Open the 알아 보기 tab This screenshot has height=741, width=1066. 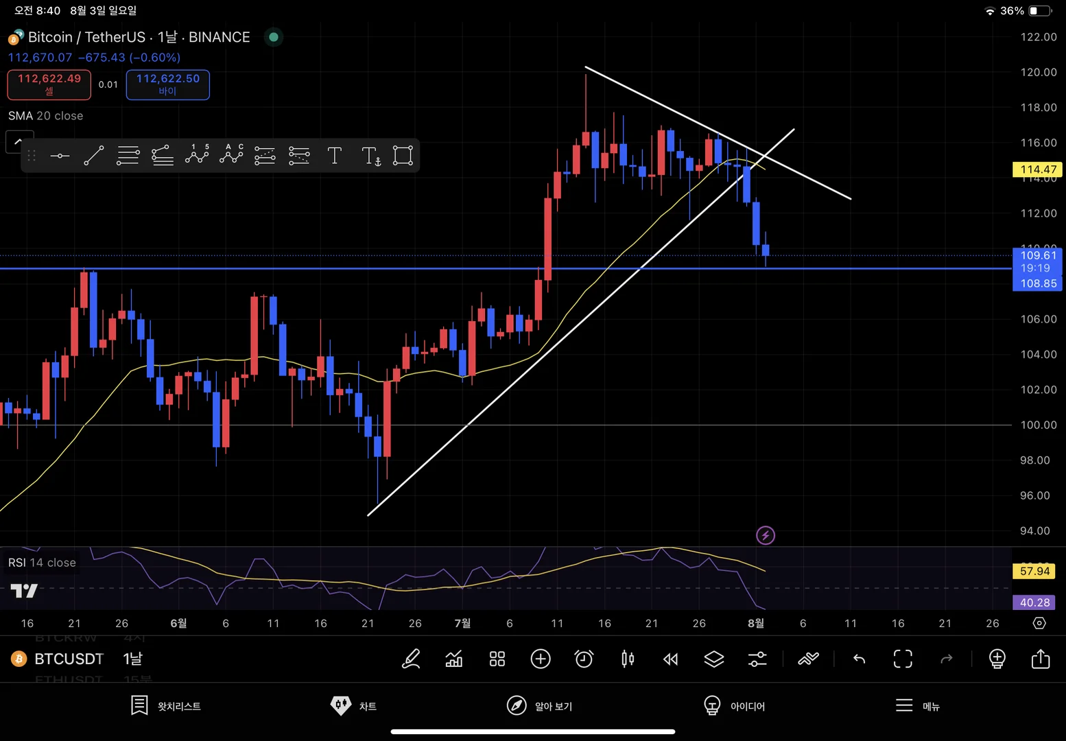click(539, 705)
